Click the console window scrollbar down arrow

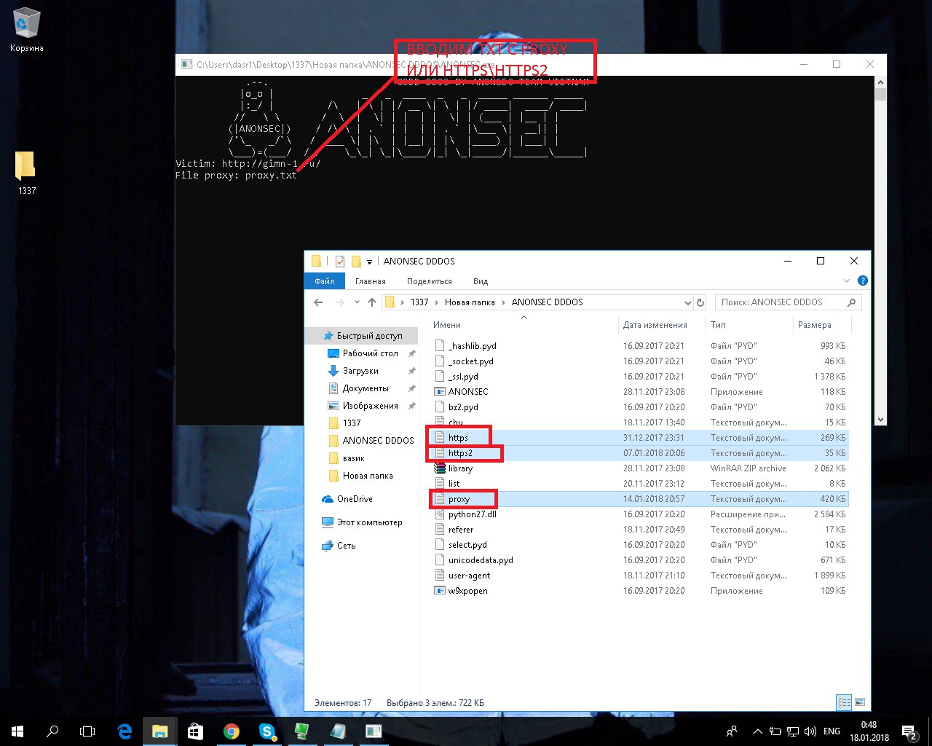tap(880, 419)
